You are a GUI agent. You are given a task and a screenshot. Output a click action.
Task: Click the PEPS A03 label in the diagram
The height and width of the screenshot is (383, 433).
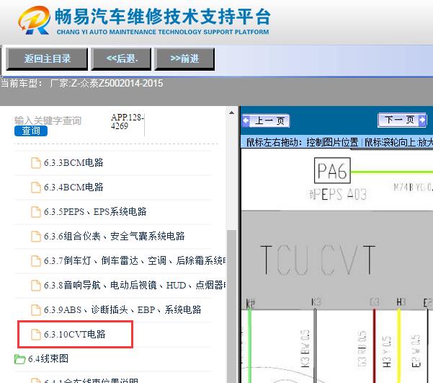click(339, 194)
